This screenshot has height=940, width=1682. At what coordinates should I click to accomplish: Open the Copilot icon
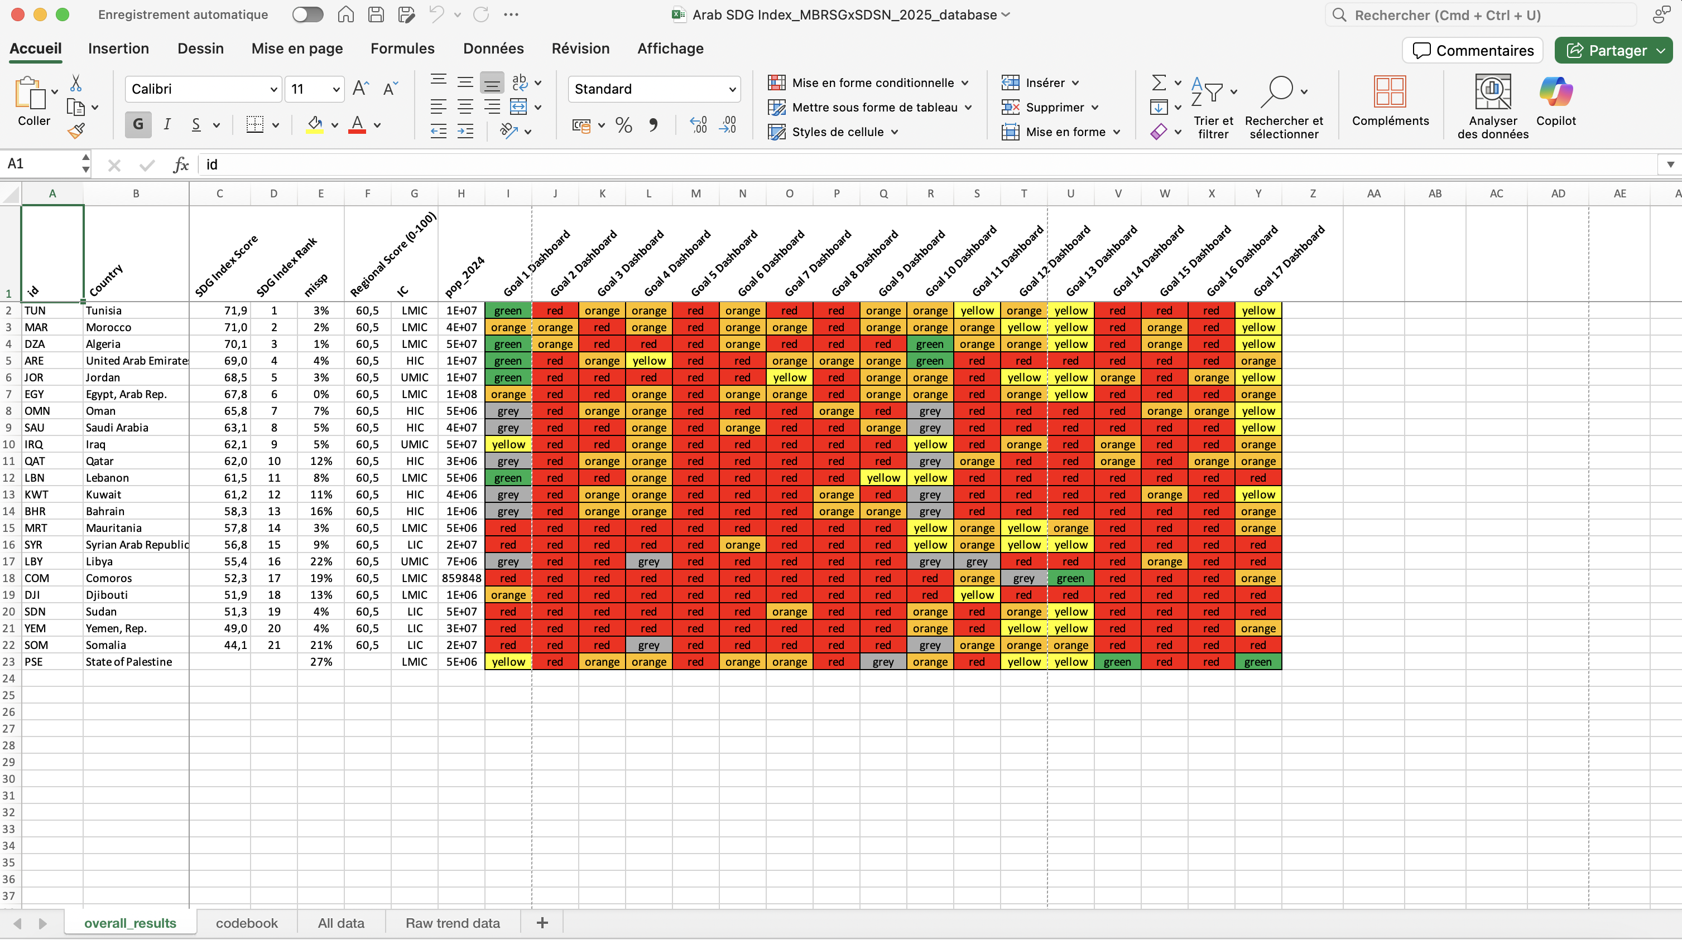1555,91
